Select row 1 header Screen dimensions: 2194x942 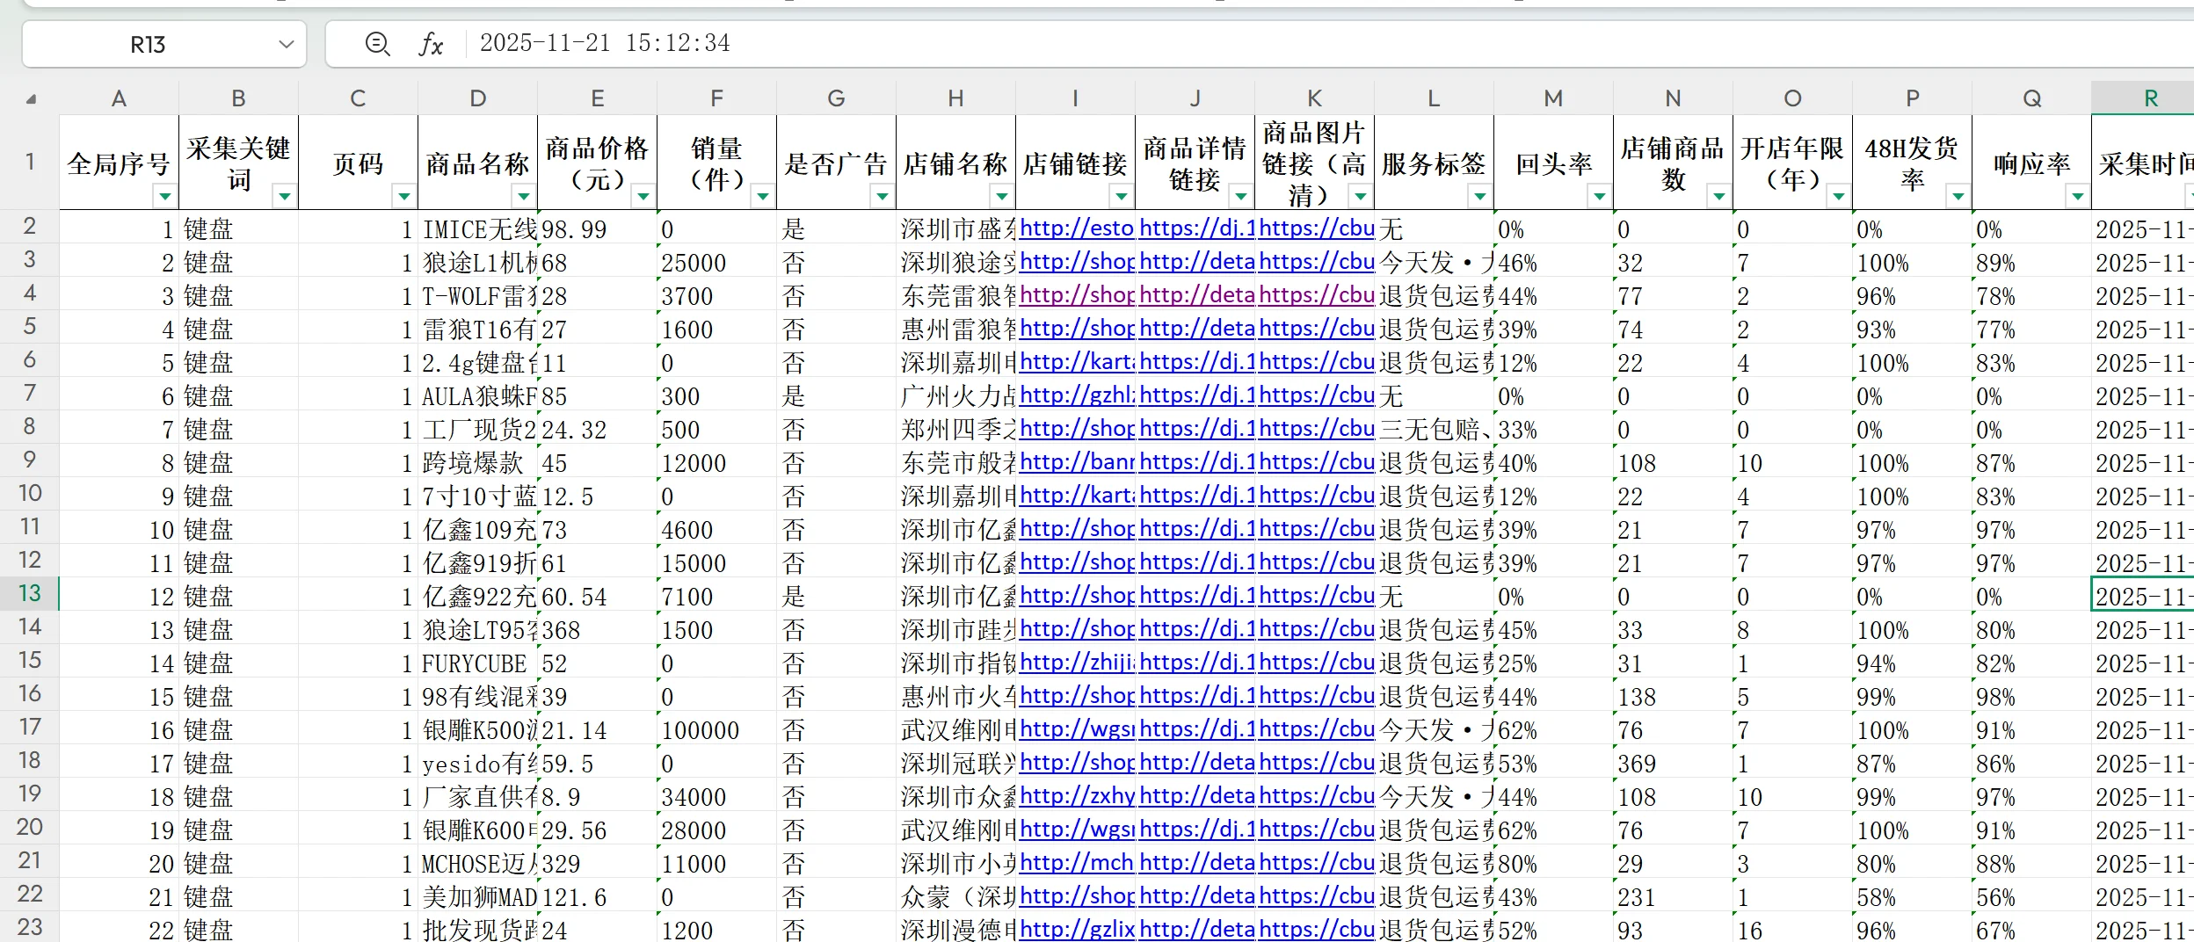pyautogui.click(x=30, y=163)
